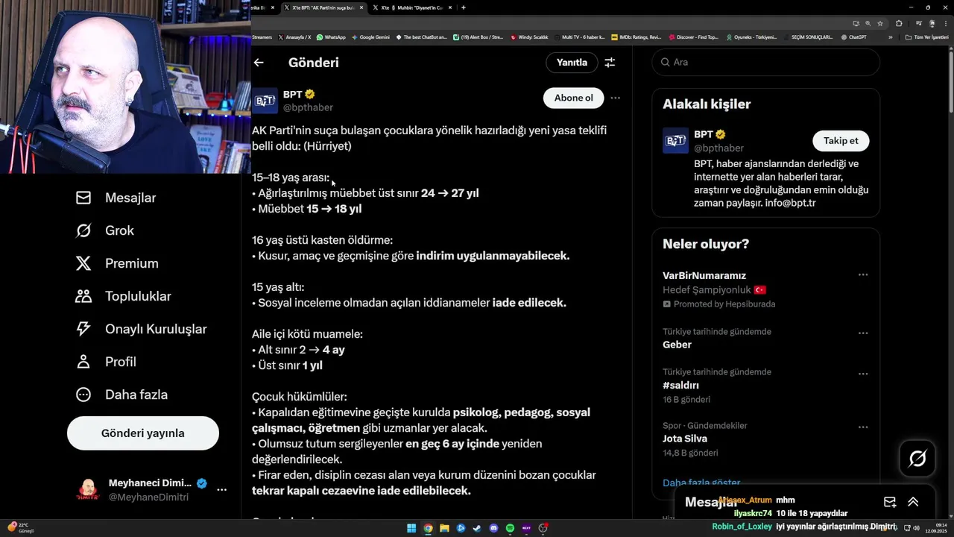This screenshot has height=537, width=954.
Task: Open options for Geber trend
Action: [x=863, y=333]
